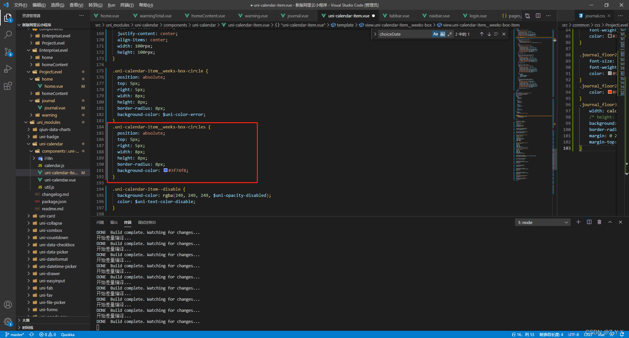Toggle Use Regular Expression in find widget

click(x=450, y=34)
